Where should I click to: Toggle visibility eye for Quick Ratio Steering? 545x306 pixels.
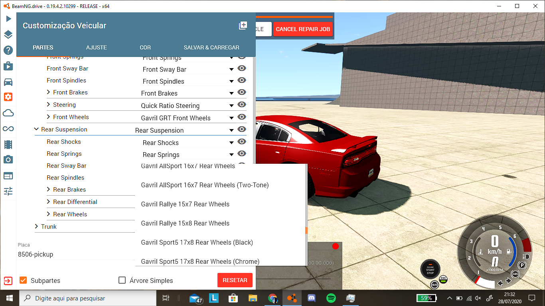click(242, 105)
